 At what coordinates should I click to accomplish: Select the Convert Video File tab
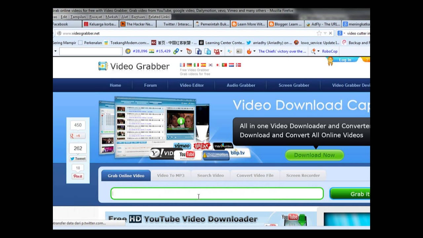[x=255, y=176]
